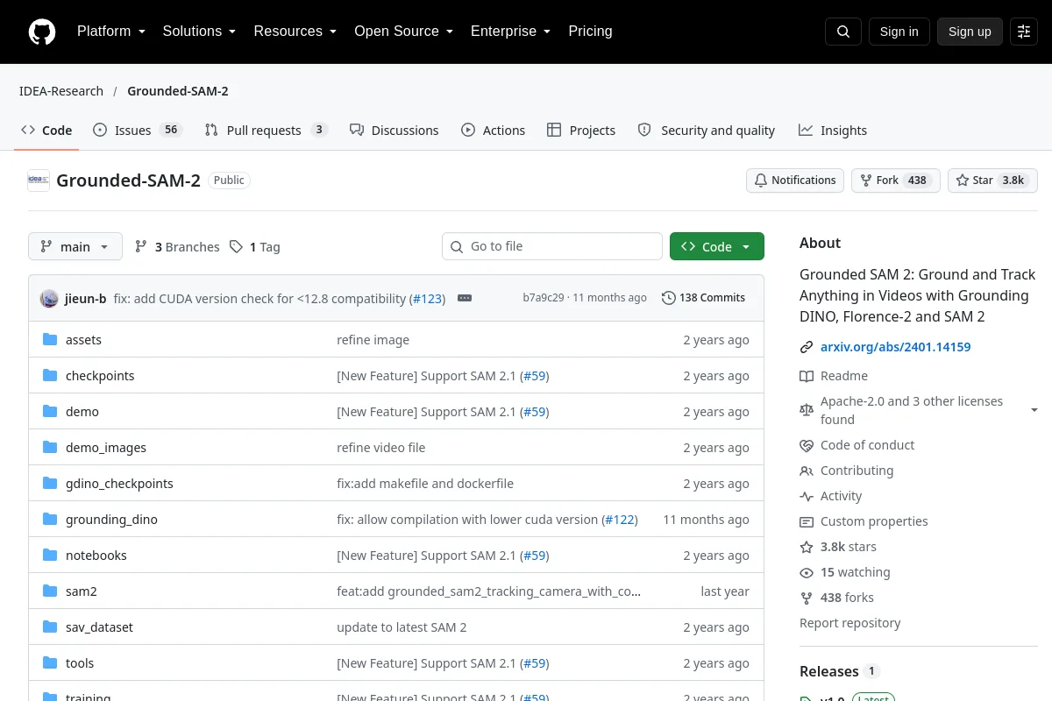Click the Readme book icon
The image size is (1052, 701).
(x=807, y=376)
